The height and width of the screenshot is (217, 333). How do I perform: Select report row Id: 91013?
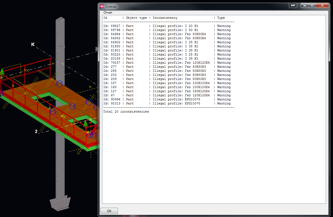coord(167,104)
